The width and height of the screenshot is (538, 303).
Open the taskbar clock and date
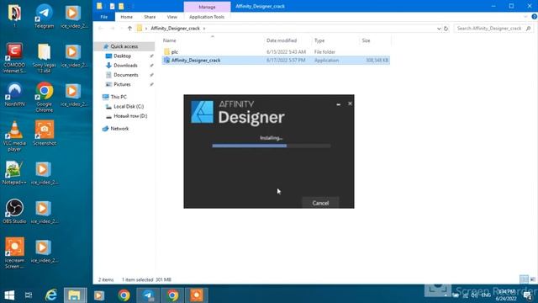coord(506,295)
